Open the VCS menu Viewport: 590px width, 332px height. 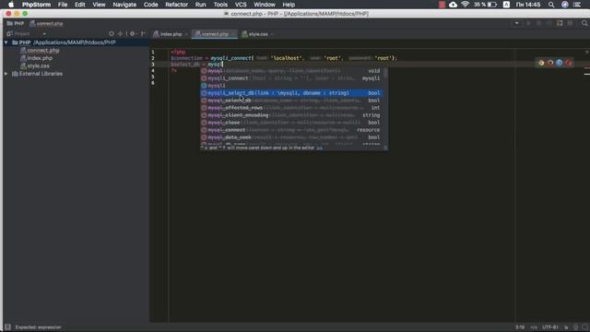[x=241, y=5]
